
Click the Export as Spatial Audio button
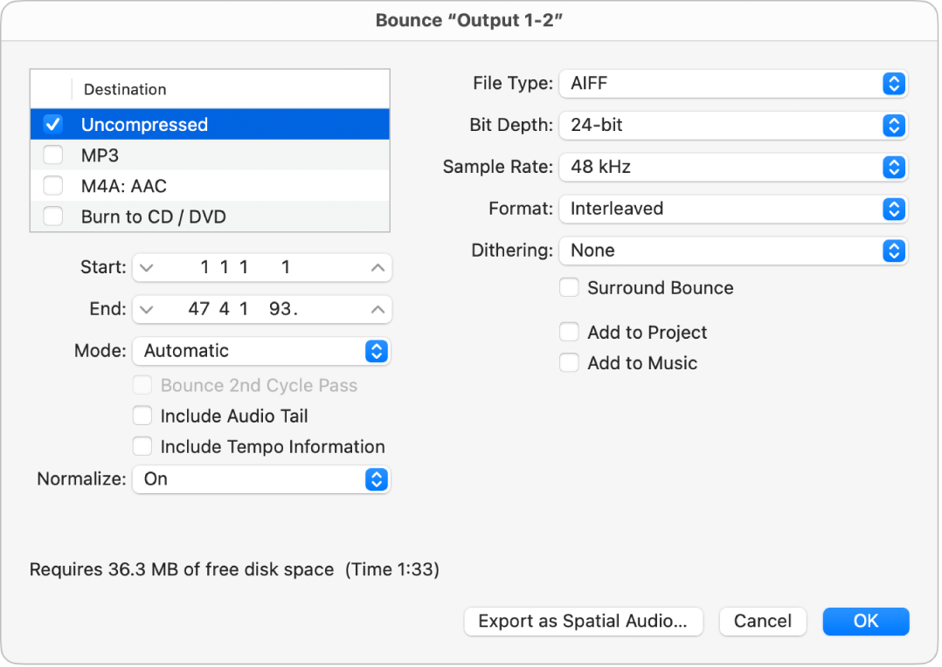[x=583, y=622]
